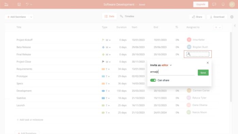Click the green task icon for Launch
238x134 pixels.
pyautogui.click(x=103, y=105)
